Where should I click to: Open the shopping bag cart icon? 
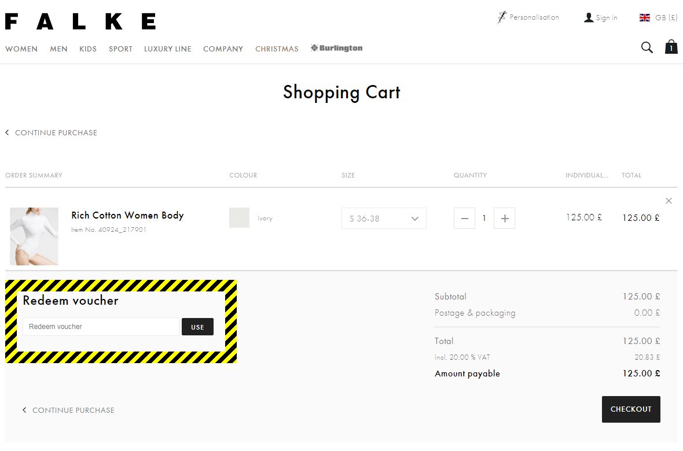[x=671, y=47]
